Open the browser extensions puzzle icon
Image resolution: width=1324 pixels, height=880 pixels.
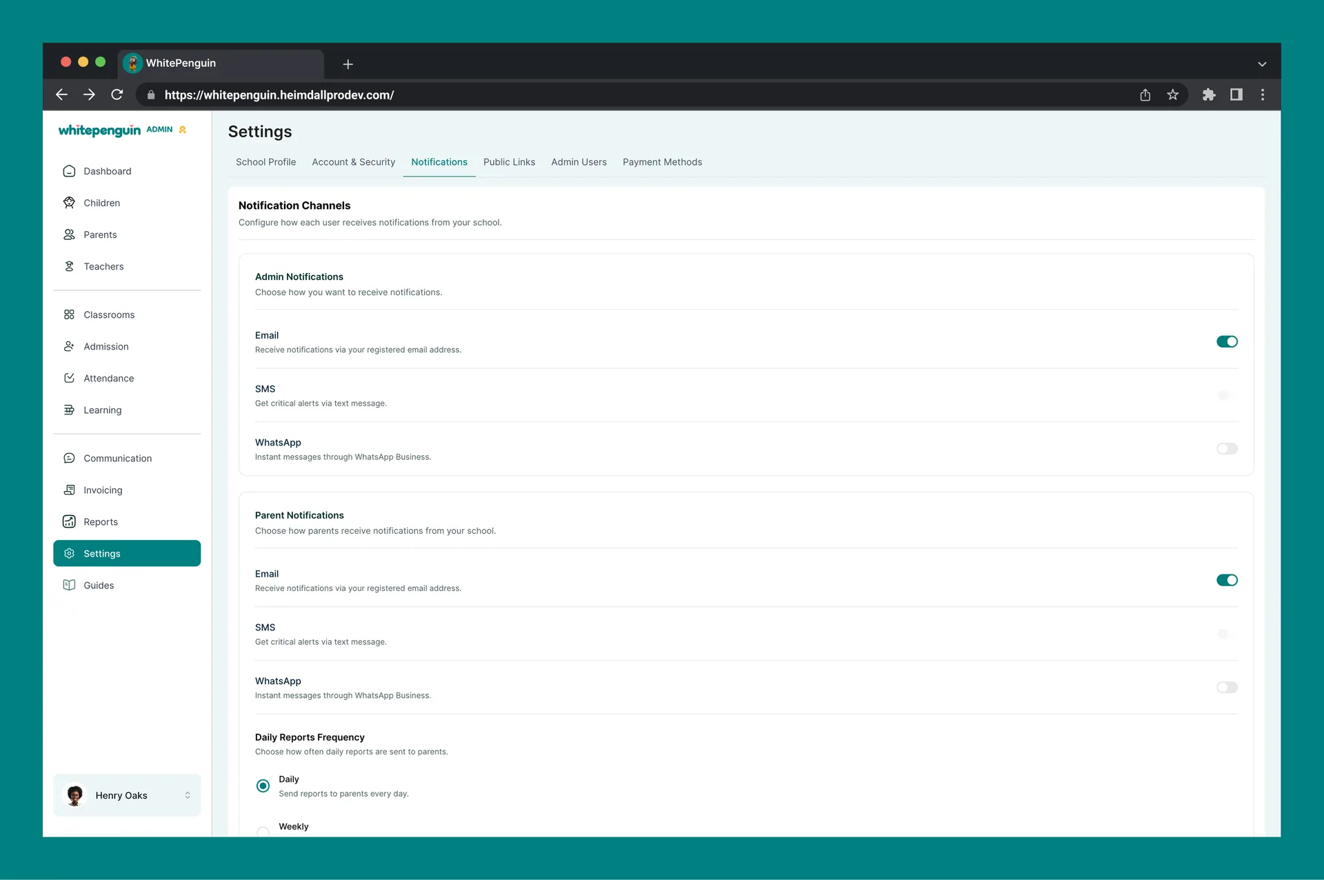(1209, 94)
